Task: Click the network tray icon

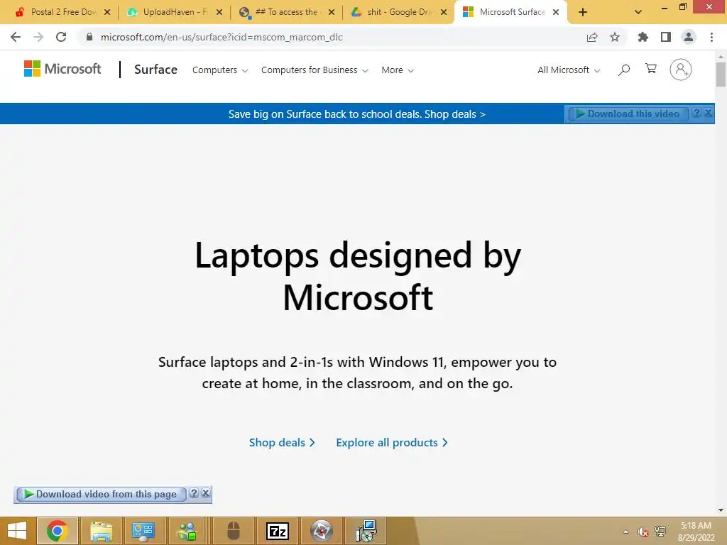Action: [x=660, y=531]
